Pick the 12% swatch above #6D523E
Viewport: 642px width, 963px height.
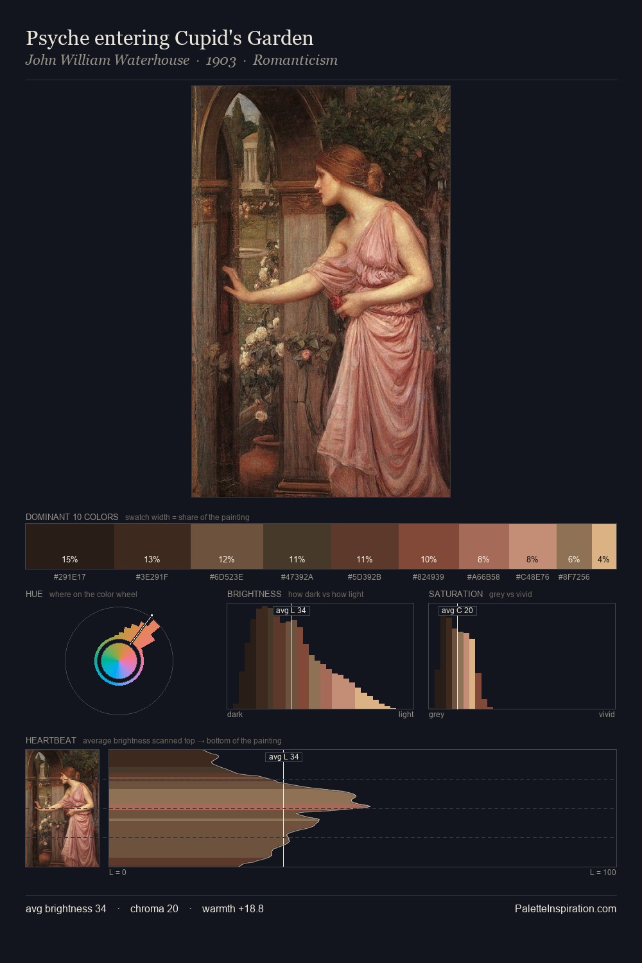point(227,546)
